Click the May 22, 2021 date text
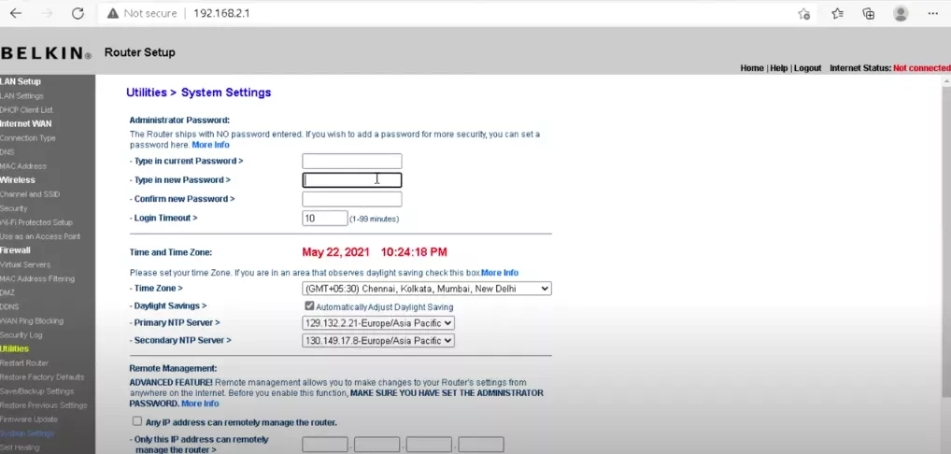 335,251
